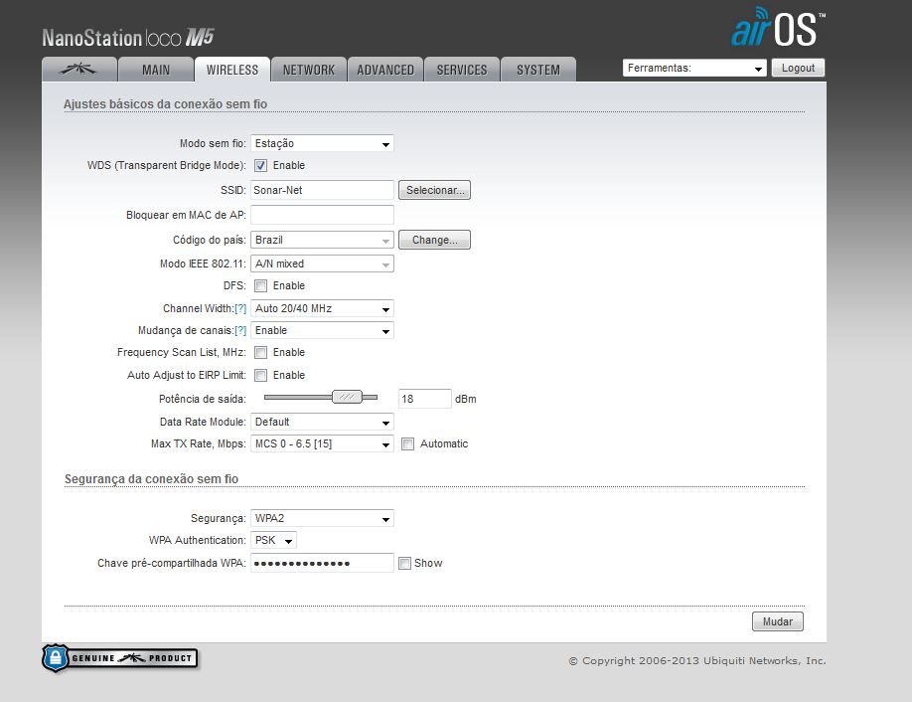This screenshot has height=702, width=912.
Task: Click the Ajustes básicos da conexão sem fio heading
Action: (165, 103)
